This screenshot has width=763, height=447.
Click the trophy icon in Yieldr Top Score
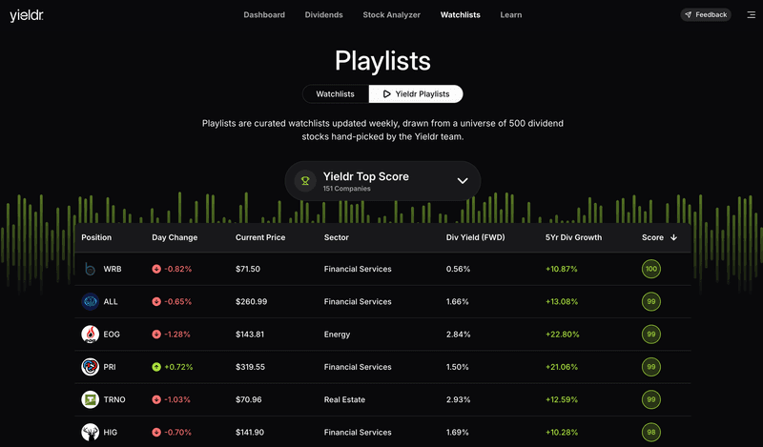click(305, 181)
